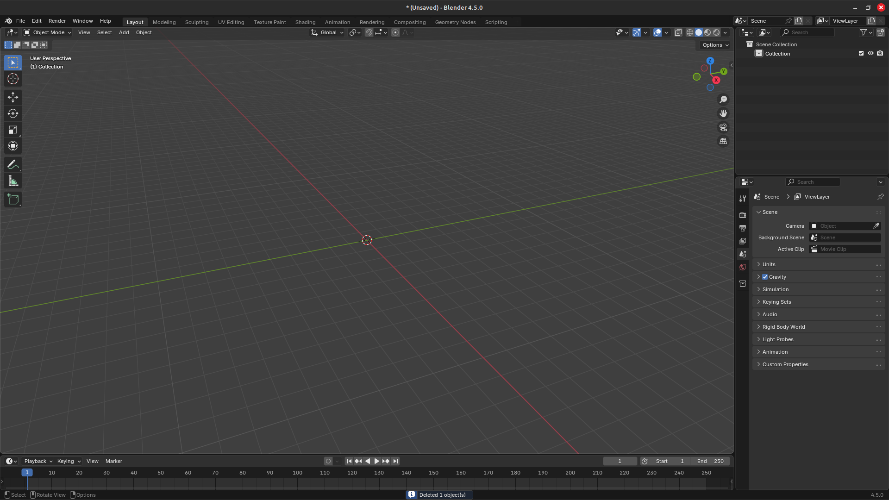
Task: Open the View Layer properties tab
Action: (x=743, y=241)
